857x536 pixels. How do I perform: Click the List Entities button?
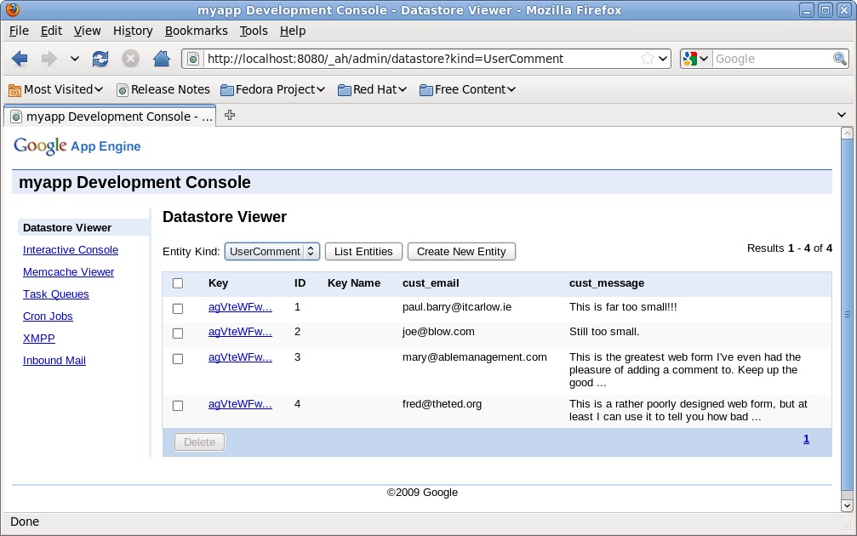point(363,252)
